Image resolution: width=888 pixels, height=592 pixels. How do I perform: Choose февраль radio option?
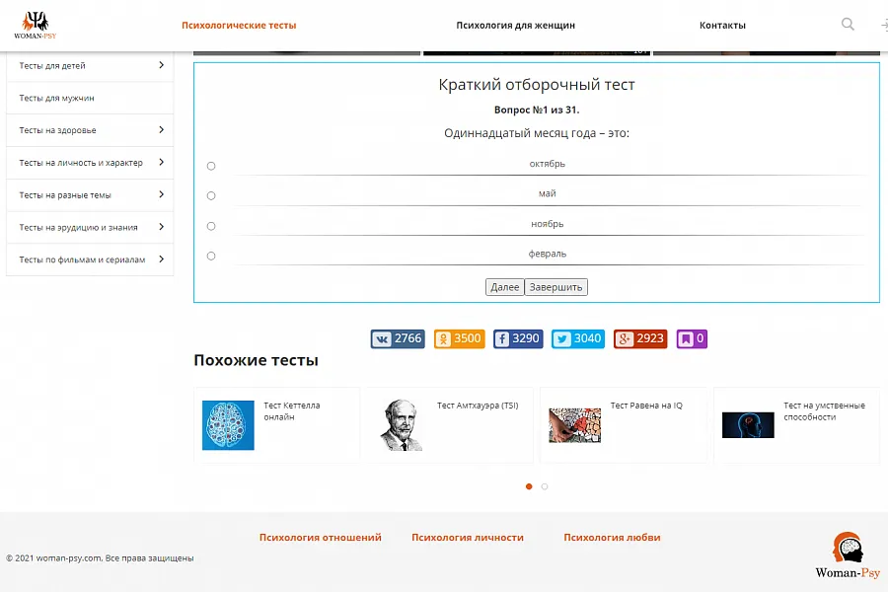[211, 257]
